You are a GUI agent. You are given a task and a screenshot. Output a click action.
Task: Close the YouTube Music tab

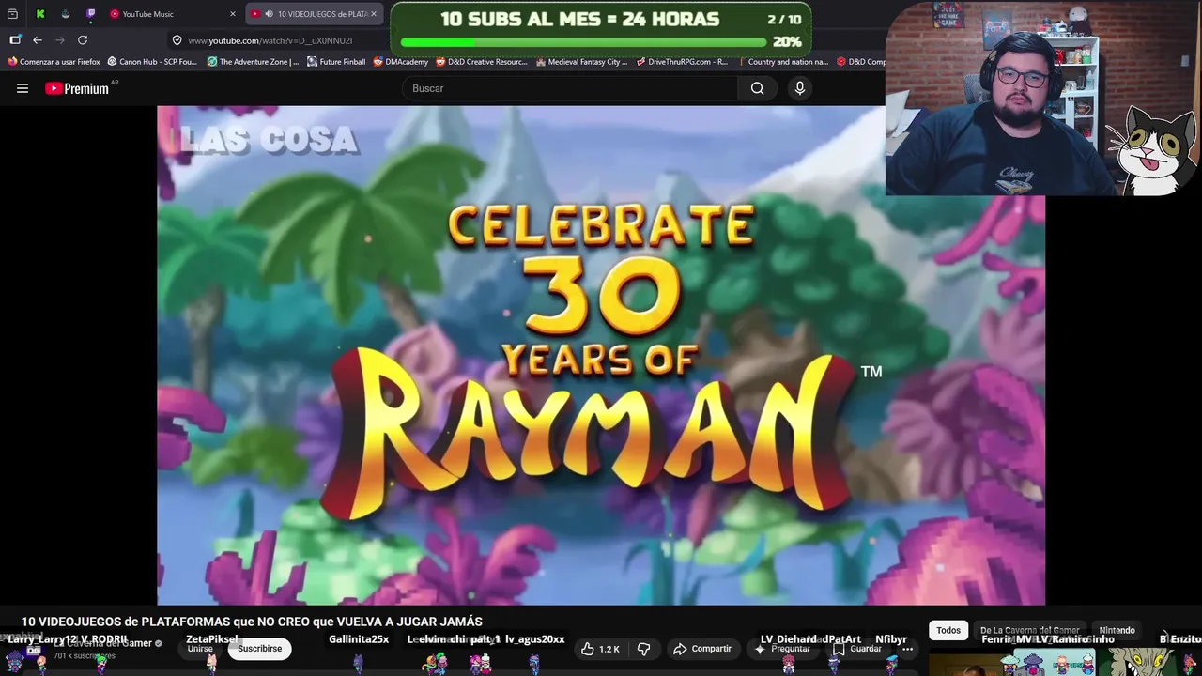(x=233, y=14)
